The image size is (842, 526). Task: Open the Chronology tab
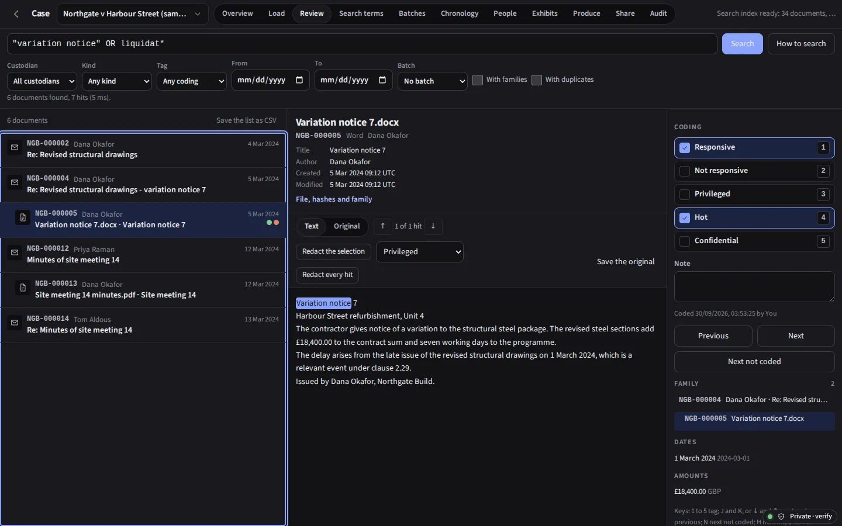click(x=460, y=13)
